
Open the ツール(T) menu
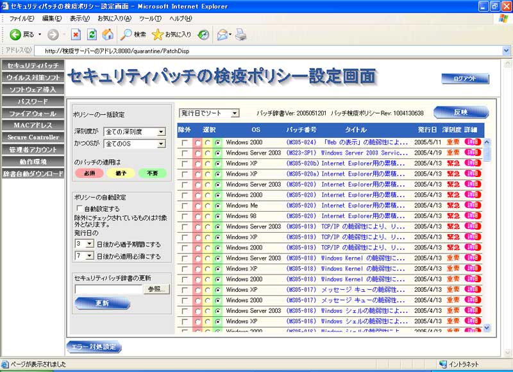coord(150,19)
